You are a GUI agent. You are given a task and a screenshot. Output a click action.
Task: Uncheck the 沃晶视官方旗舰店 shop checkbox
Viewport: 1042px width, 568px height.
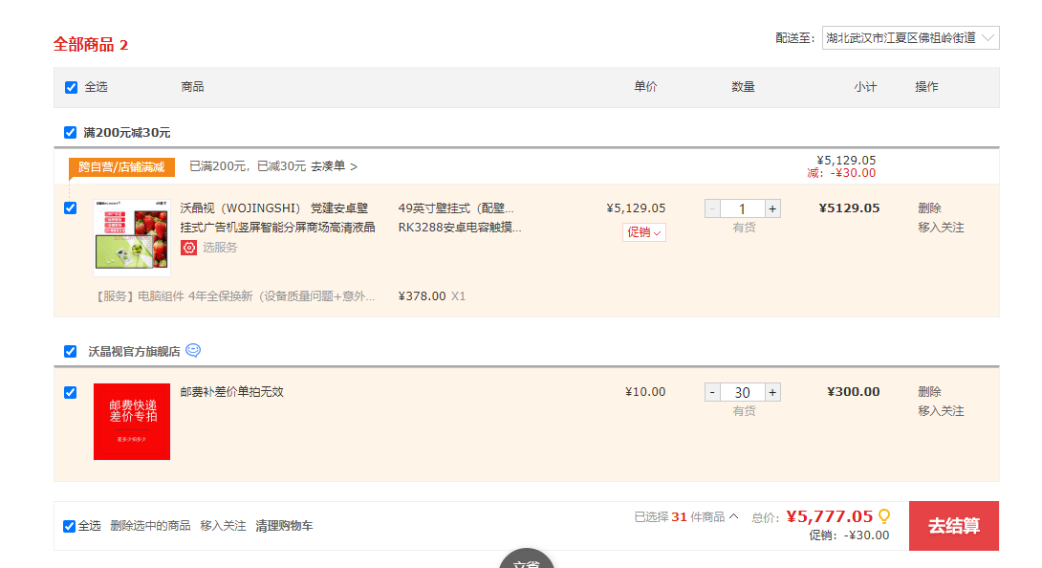click(x=70, y=351)
